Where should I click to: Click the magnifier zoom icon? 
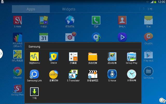[162, 100]
